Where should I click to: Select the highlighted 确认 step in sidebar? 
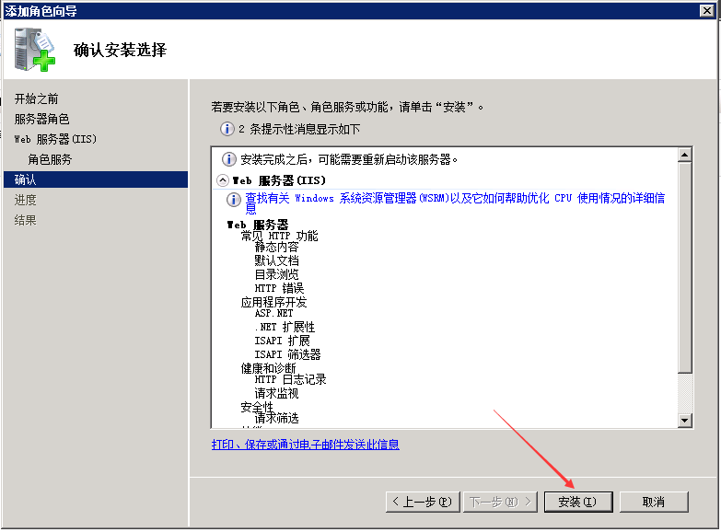[x=26, y=179]
